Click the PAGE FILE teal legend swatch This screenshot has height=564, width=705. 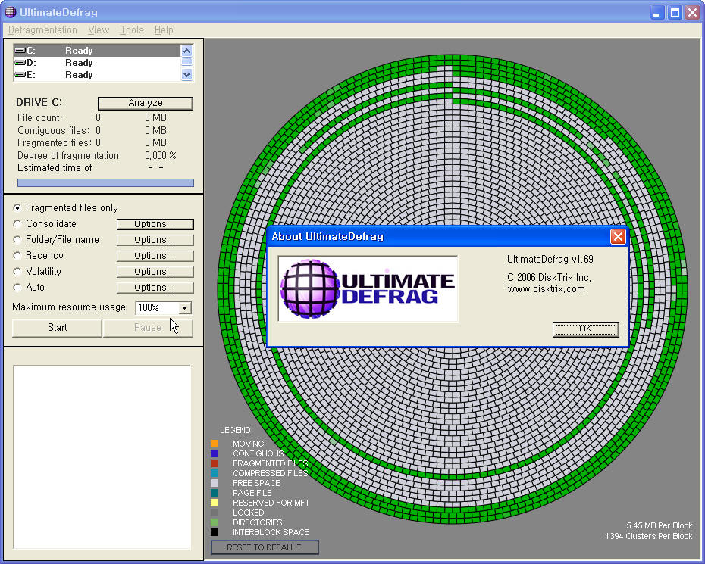[x=215, y=493]
